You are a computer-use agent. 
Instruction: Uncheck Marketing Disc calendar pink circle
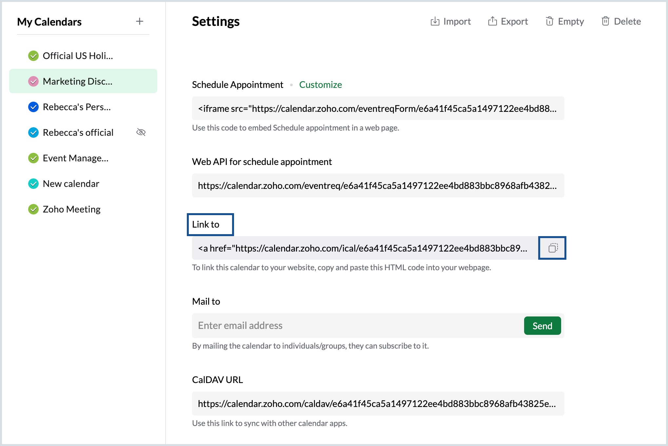tap(33, 81)
